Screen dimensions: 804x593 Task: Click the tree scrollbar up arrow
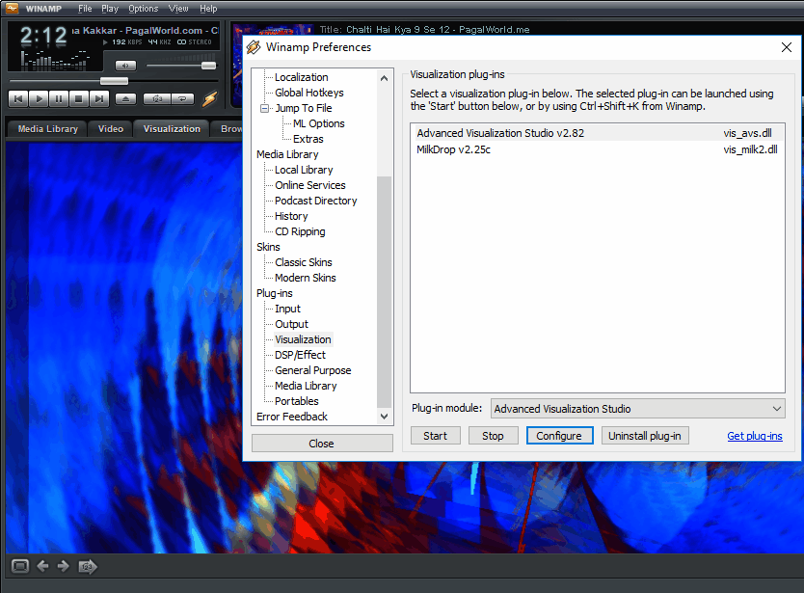(384, 78)
